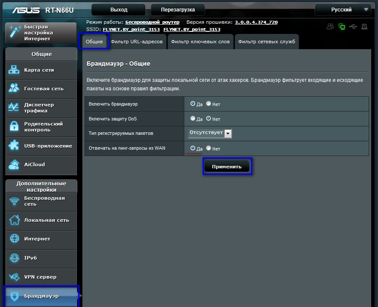Switch to the Фильтр URL-адресов tab

[137, 42]
